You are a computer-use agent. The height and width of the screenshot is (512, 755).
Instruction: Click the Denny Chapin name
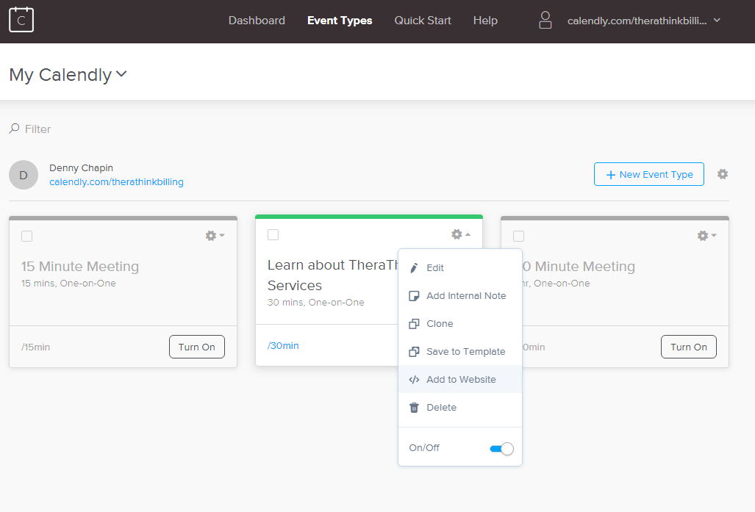click(x=82, y=168)
